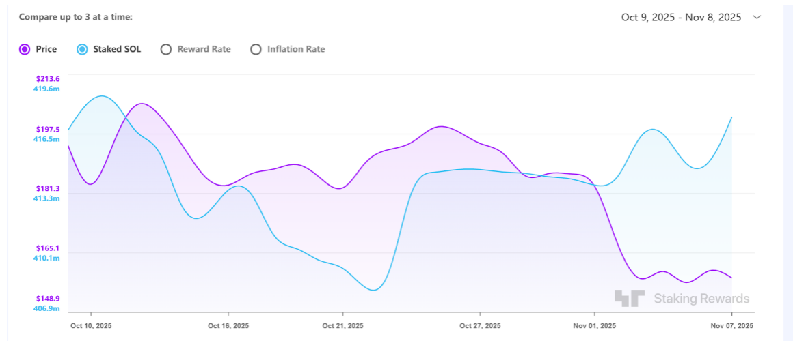The height and width of the screenshot is (341, 793).
Task: Click the Reward Rate label
Action: [x=204, y=49]
